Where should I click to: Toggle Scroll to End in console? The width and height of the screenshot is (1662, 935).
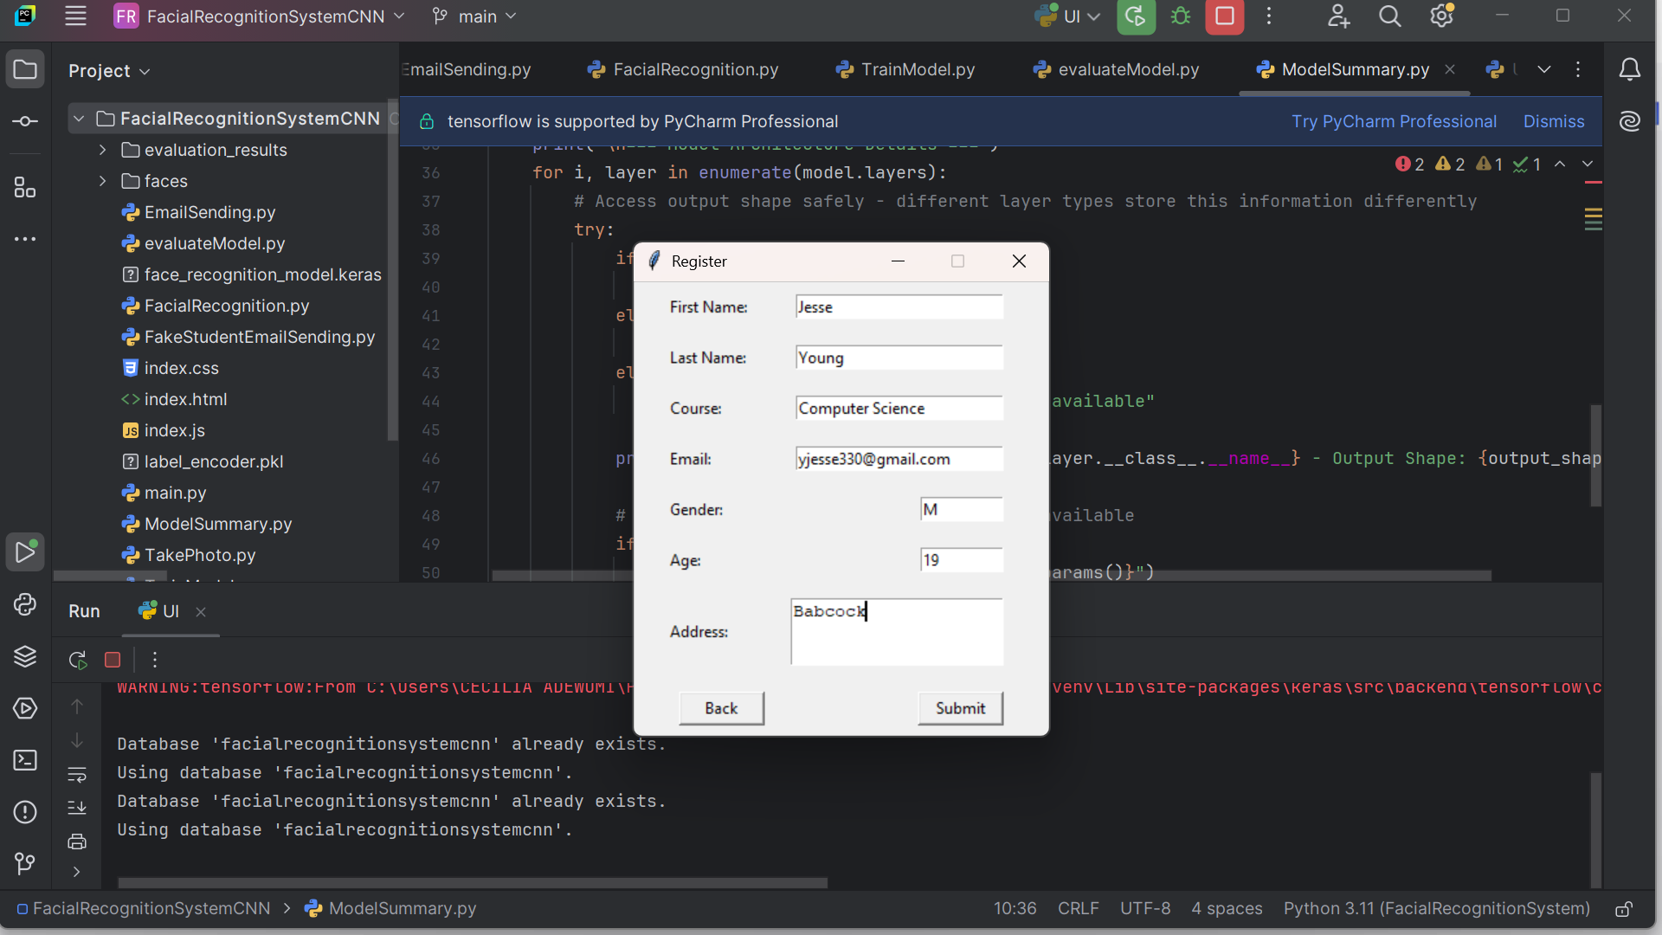pos(77,807)
